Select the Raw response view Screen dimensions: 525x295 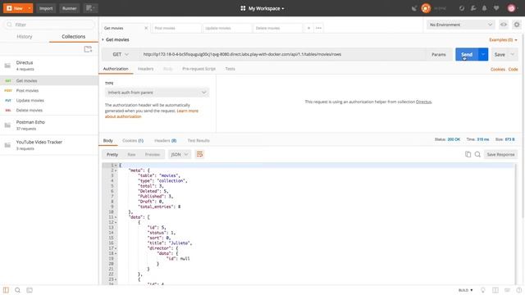[x=131, y=154]
